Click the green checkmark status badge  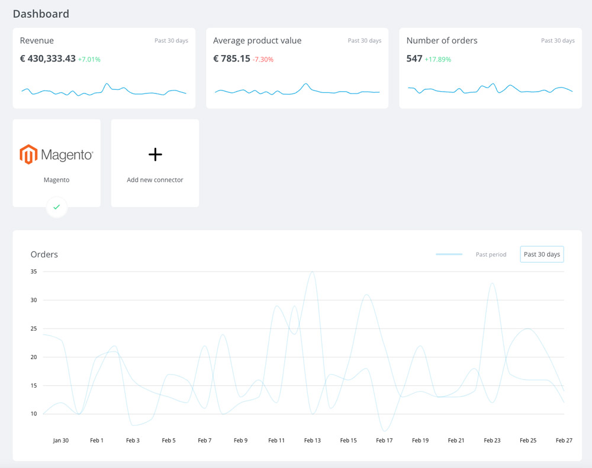[57, 207]
